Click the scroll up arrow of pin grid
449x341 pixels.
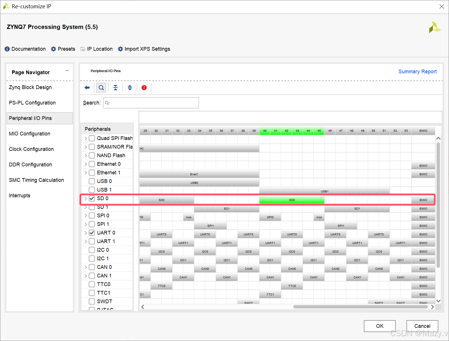[438, 138]
